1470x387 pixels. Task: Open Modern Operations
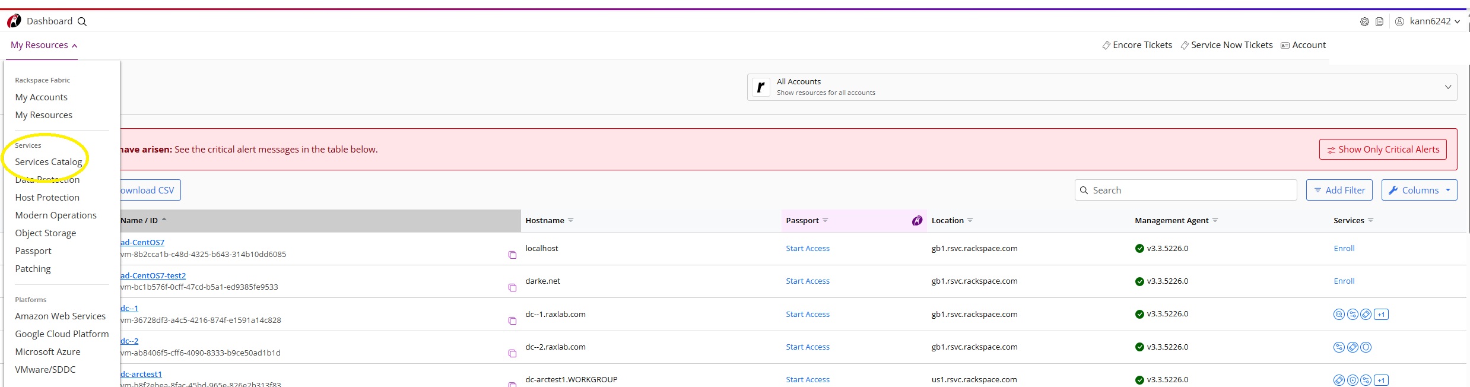tap(56, 215)
